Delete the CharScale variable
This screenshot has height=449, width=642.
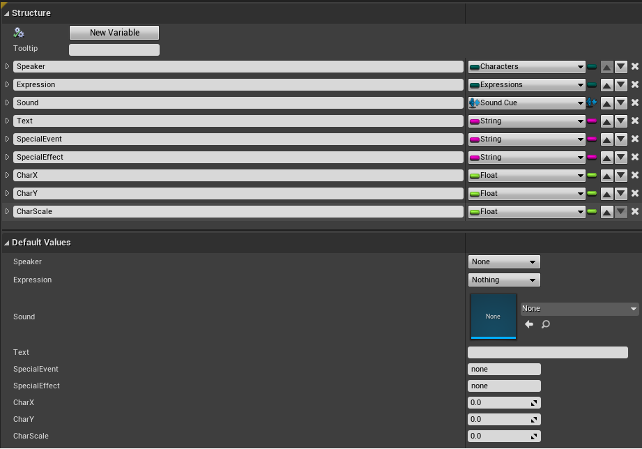pyautogui.click(x=635, y=211)
